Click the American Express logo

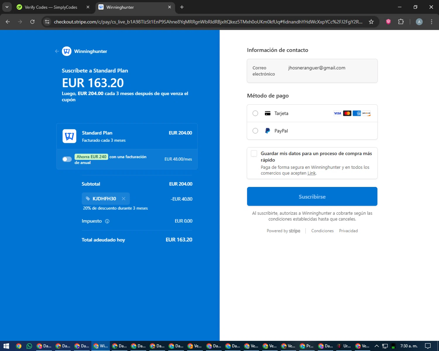click(357, 113)
